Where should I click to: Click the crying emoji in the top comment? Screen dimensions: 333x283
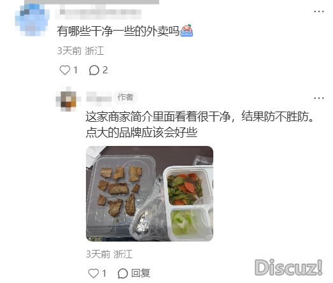pos(187,31)
